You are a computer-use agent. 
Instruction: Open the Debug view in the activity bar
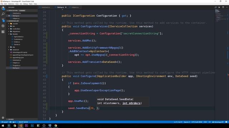[x=3, y=26]
